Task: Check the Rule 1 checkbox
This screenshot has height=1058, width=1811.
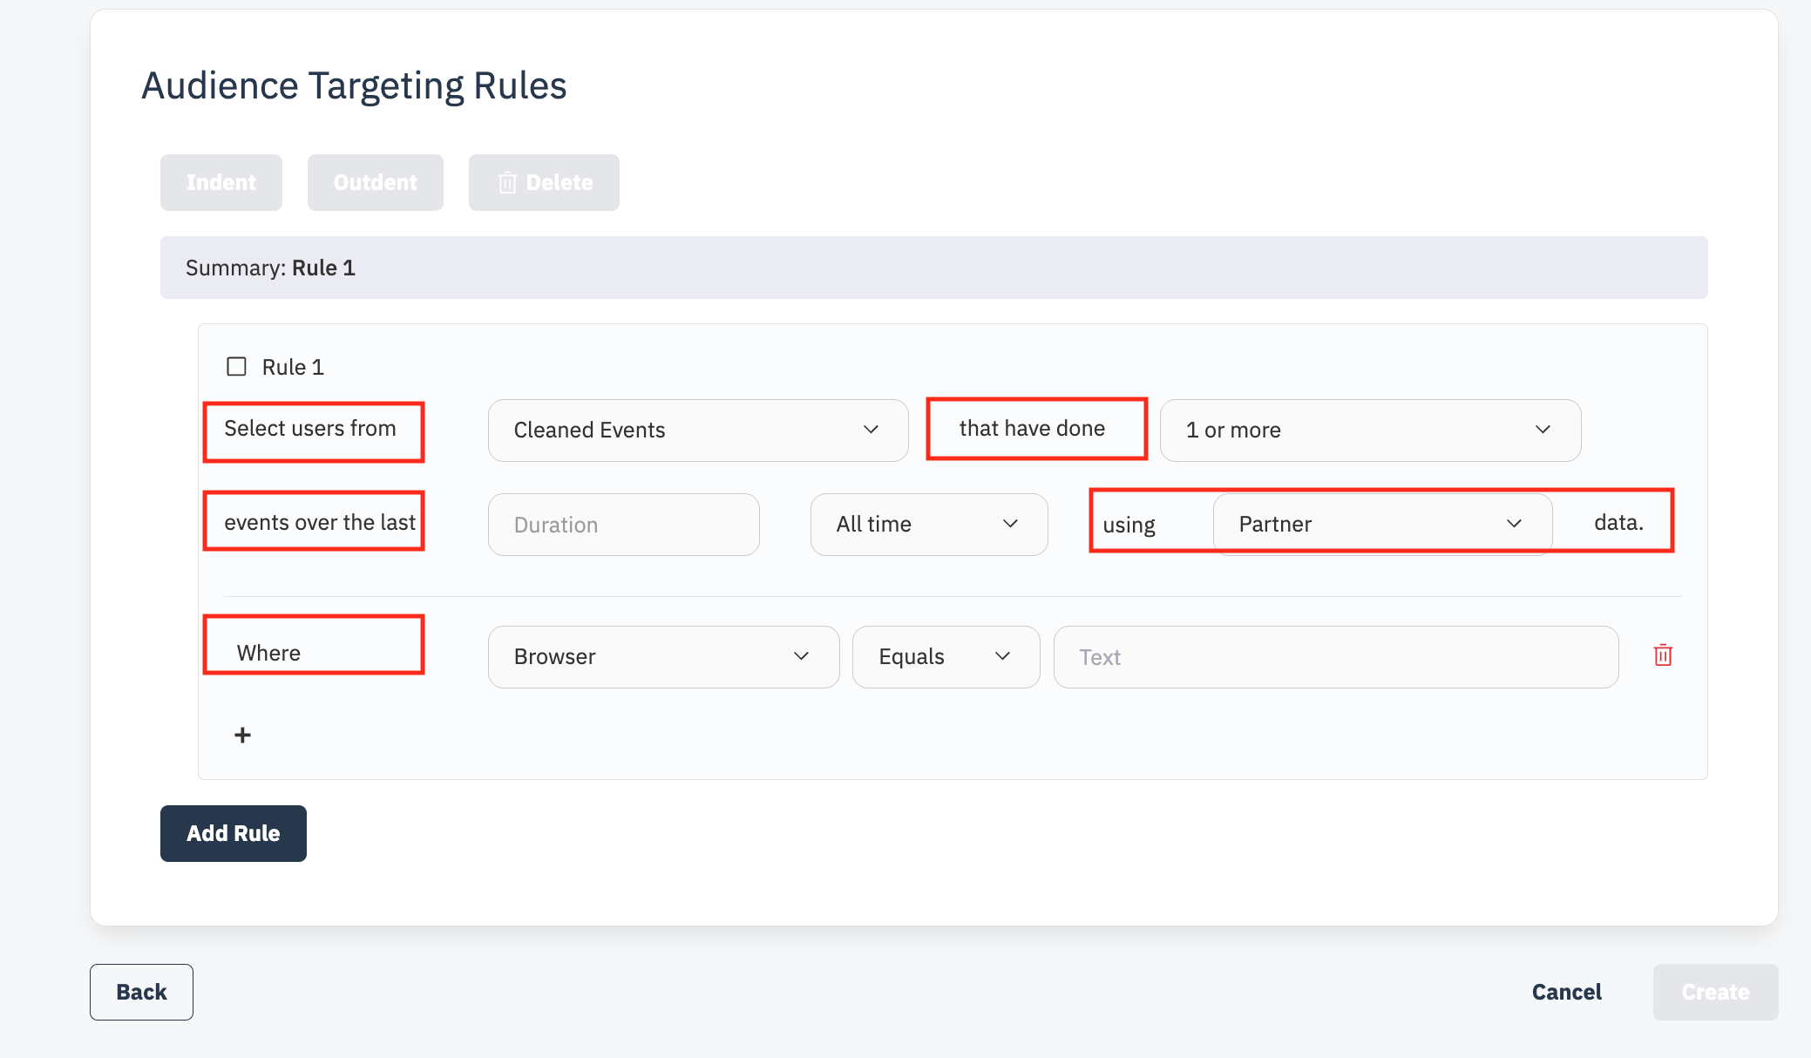Action: coord(236,366)
